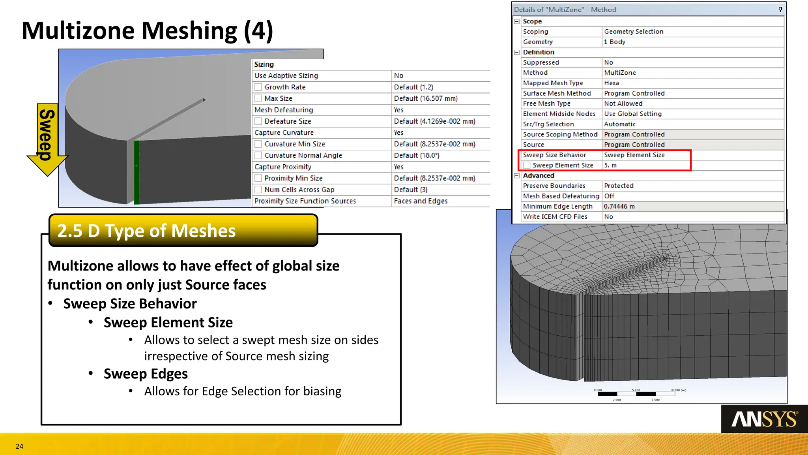
Task: Change Preserve Boundaries Protected value
Action: (x=692, y=186)
